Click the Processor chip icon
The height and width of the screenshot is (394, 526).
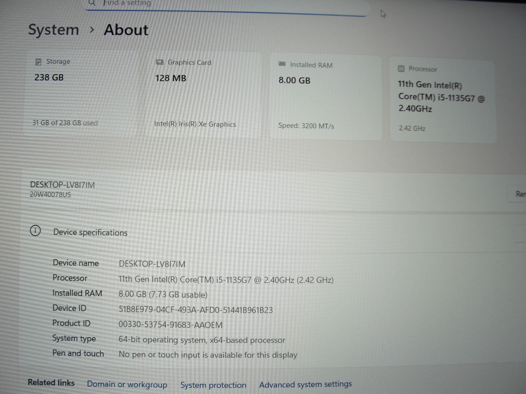[x=401, y=69]
